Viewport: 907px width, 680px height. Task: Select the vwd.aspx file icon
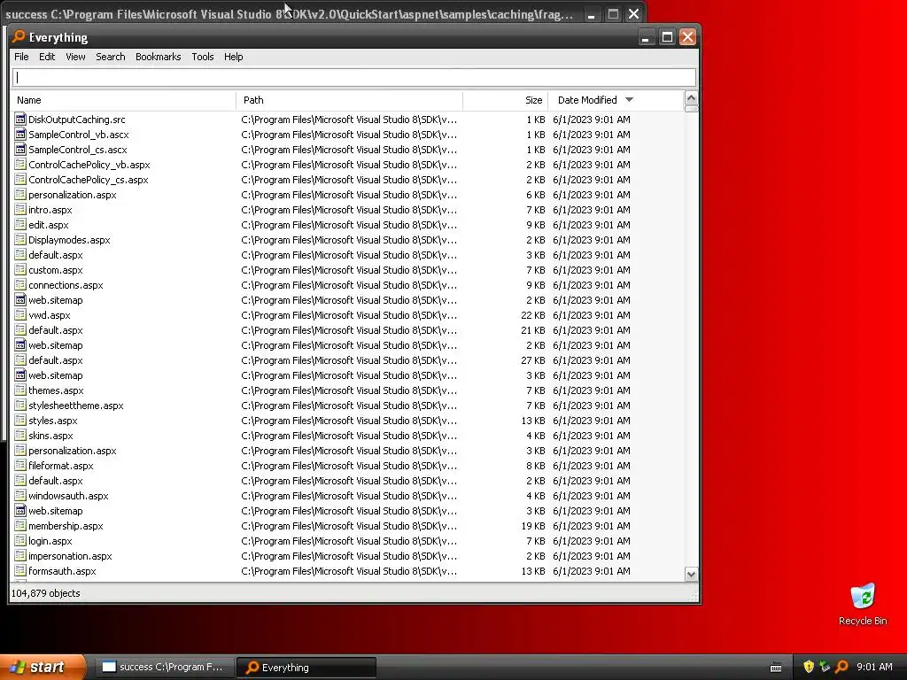(x=20, y=314)
